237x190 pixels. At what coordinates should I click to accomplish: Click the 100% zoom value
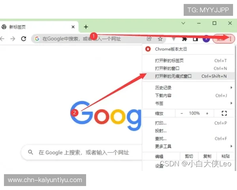[194, 113]
